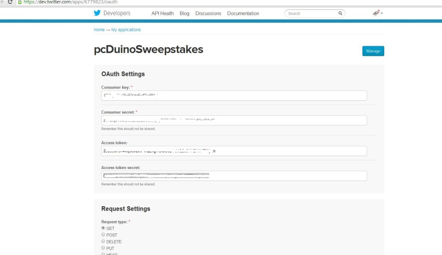Reload the page with the browser refresh icon
Viewport: 442px width, 255px height.
[10, 2]
